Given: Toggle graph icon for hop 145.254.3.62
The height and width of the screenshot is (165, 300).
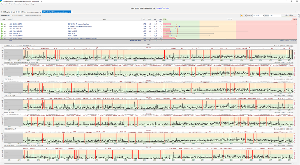Looking at the screenshot, I should (5, 29).
